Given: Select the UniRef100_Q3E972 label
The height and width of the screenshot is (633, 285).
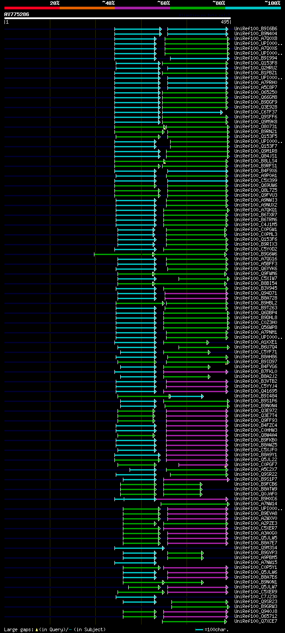Looking at the screenshot, I should point(256,410).
